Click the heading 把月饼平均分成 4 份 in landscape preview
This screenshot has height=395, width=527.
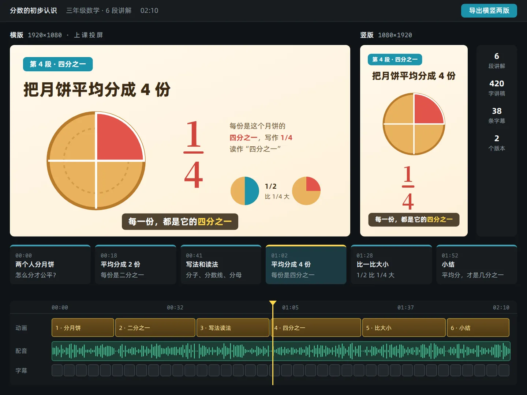tap(97, 90)
